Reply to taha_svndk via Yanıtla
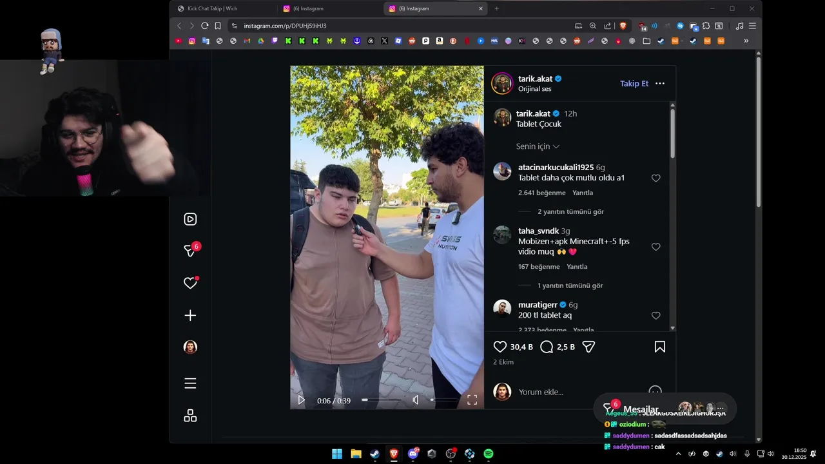The image size is (825, 464). (x=577, y=267)
